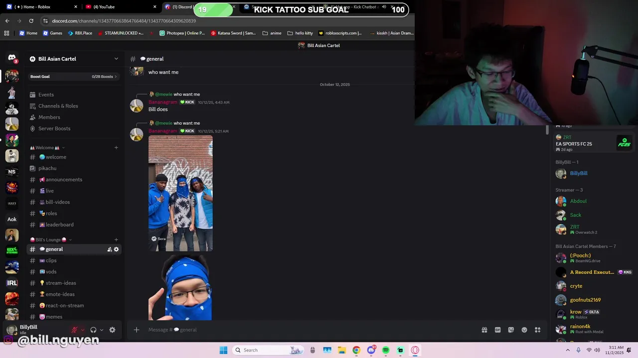
Task: Open Channels & Roles
Action: (74, 106)
